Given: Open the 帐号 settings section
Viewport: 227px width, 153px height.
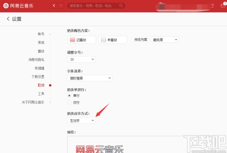Looking at the screenshot, I should (x=41, y=34).
